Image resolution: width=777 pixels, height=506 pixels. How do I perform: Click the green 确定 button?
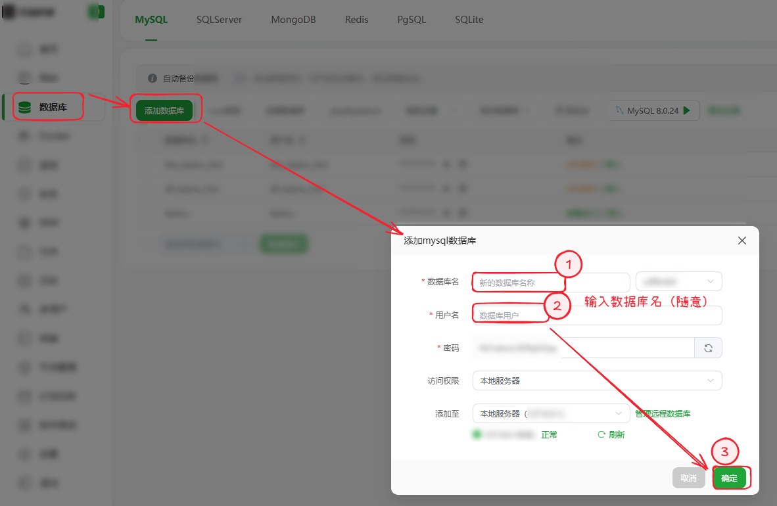(729, 478)
